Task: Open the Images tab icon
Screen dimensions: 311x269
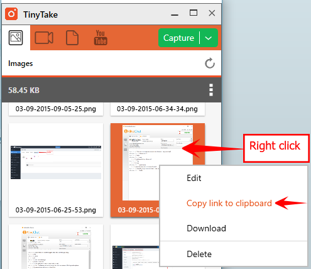Action: [x=16, y=38]
